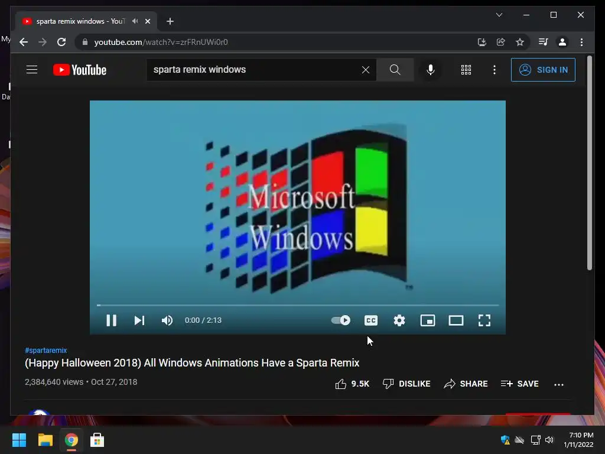Clear the search query text
Image resolution: width=605 pixels, height=454 pixels.
coord(365,70)
